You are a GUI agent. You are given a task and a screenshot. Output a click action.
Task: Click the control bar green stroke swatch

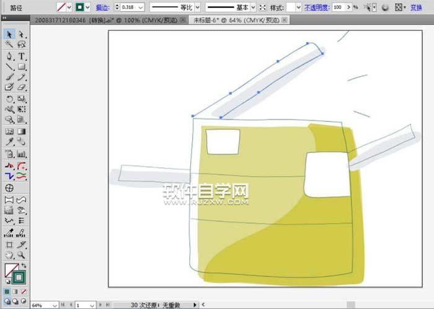coord(80,7)
